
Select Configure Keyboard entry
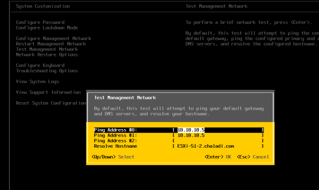click(40, 65)
